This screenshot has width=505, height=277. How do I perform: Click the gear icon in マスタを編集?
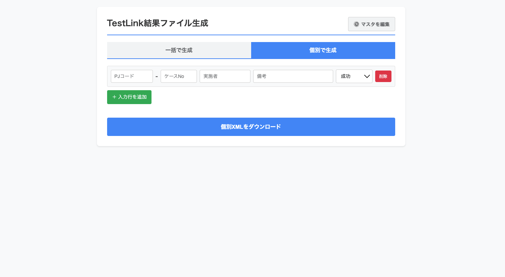click(356, 24)
